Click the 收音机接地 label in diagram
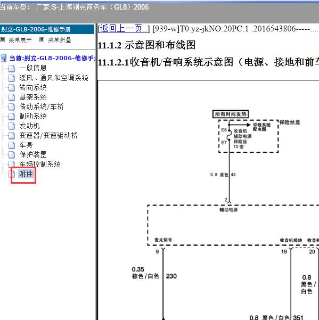 (291, 241)
